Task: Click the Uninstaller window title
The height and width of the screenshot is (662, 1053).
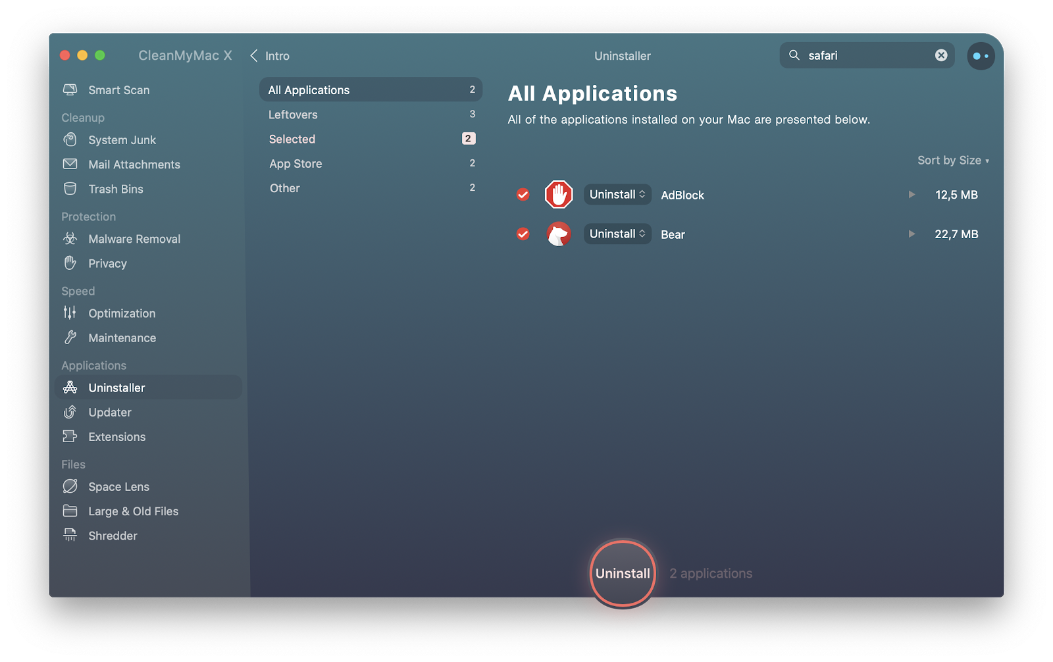Action: (x=622, y=56)
